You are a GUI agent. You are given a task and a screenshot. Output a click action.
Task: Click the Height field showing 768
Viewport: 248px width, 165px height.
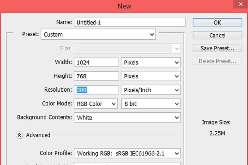pos(96,76)
